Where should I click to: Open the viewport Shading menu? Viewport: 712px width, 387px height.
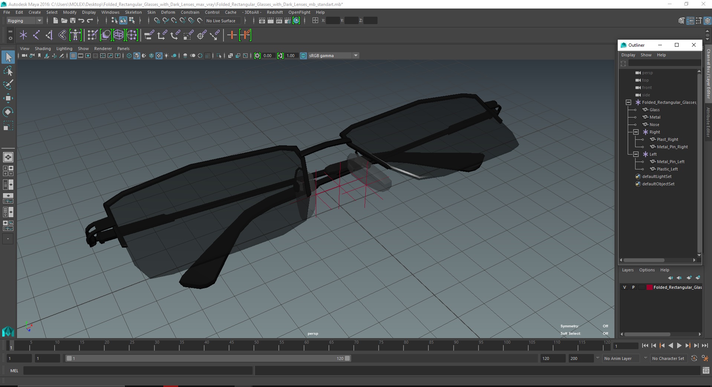coord(43,49)
